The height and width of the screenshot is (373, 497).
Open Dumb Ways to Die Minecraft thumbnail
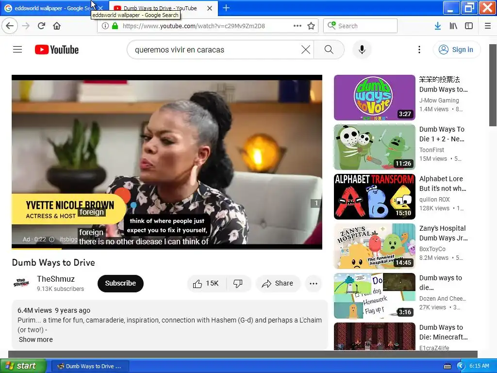374,336
